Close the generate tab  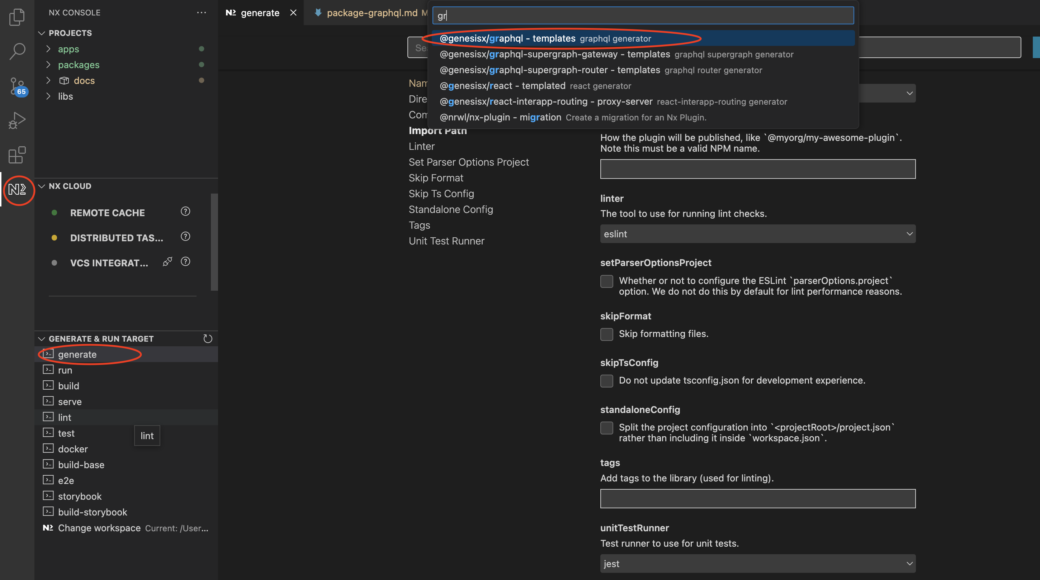point(293,13)
